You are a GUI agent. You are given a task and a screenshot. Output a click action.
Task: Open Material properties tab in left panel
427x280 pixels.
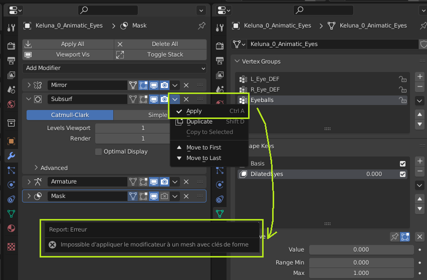pos(11,228)
